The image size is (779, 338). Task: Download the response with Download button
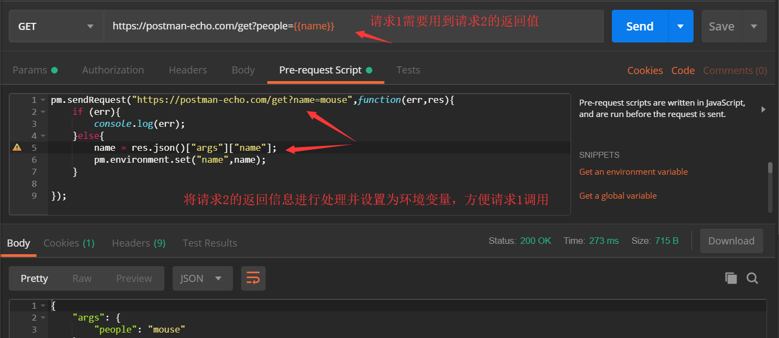(x=731, y=241)
